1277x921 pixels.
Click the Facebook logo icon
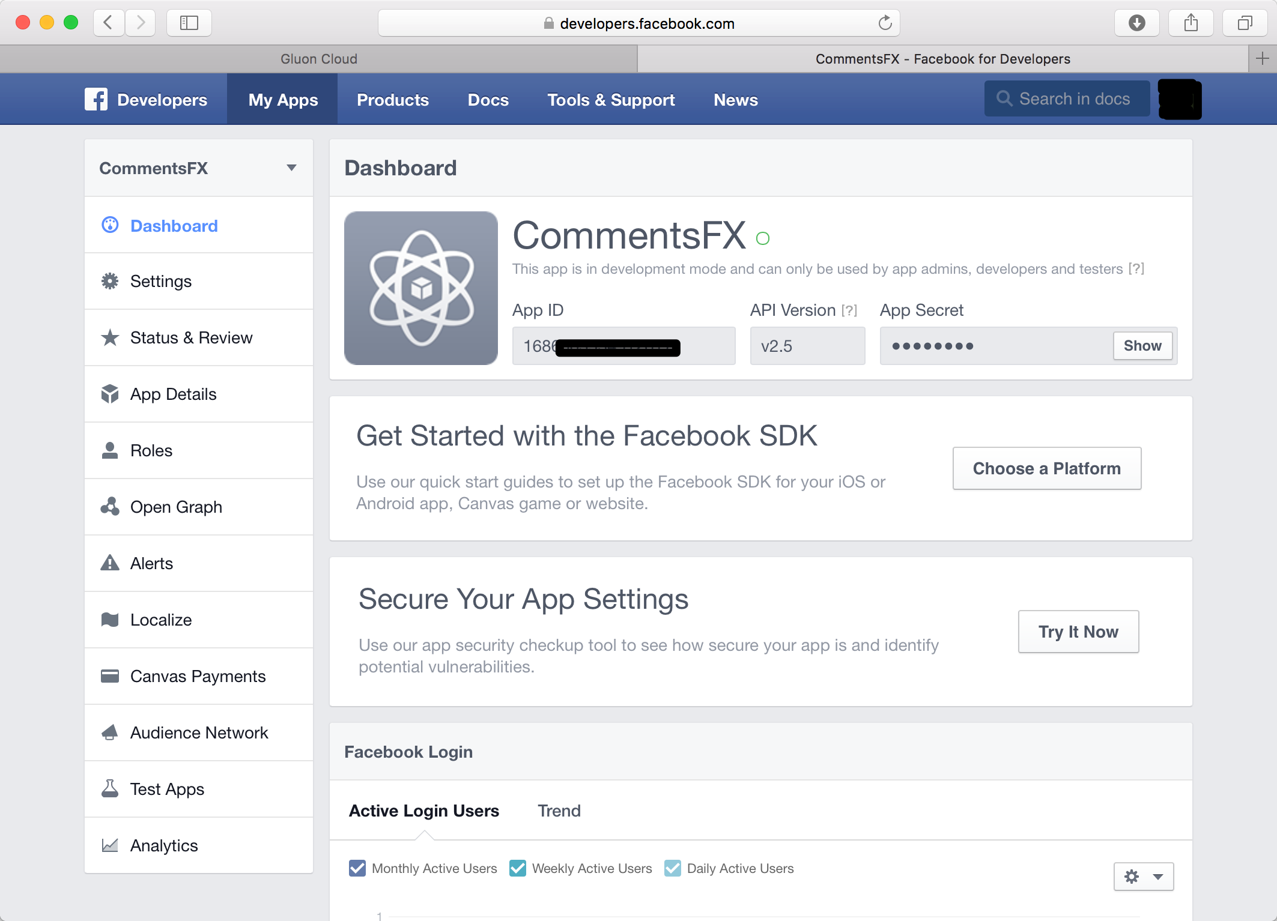[x=96, y=99]
